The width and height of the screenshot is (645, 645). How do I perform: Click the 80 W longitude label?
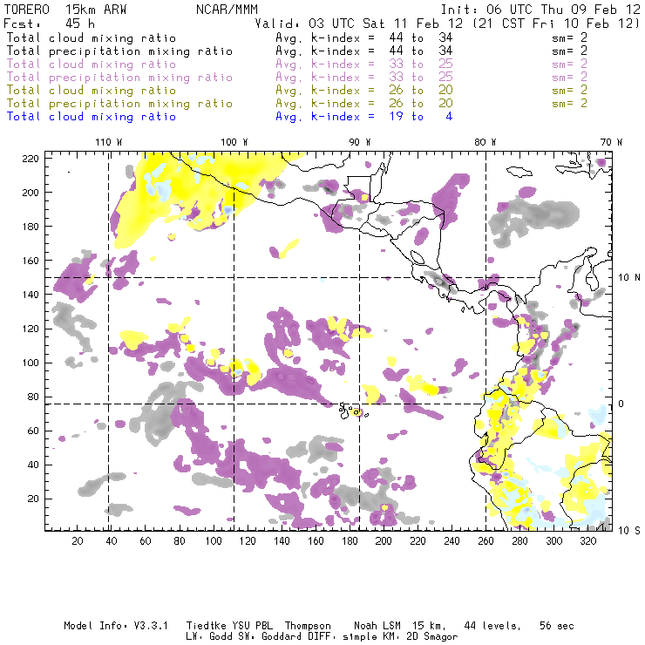(485, 141)
